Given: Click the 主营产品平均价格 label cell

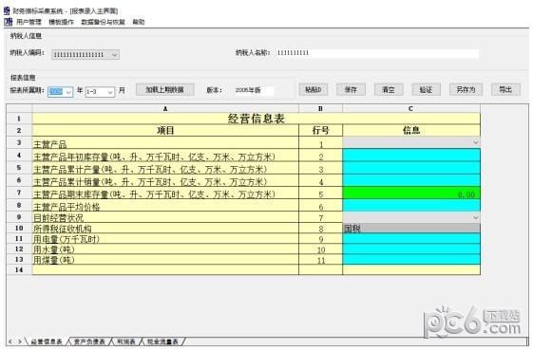Looking at the screenshot, I should (165, 206).
